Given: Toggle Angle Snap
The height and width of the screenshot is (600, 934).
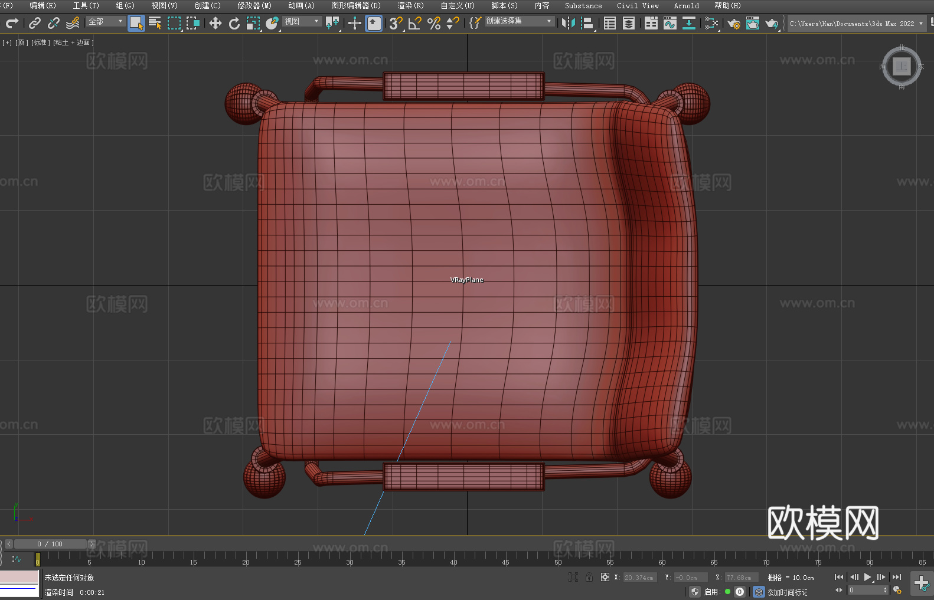Looking at the screenshot, I should click(x=414, y=23).
